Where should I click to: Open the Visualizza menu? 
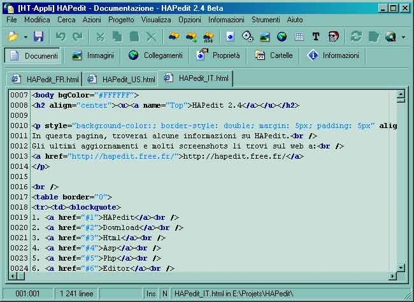(156, 20)
